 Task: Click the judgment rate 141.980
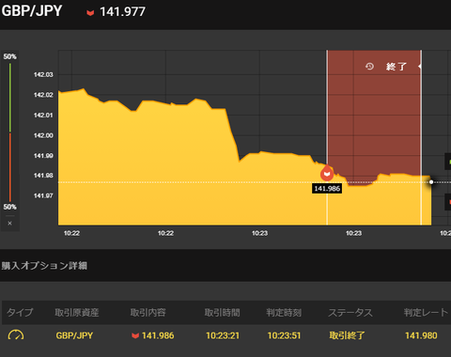421,335
